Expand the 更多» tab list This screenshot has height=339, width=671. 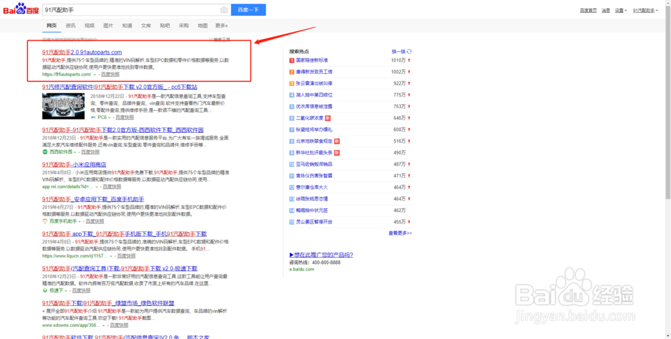point(221,26)
